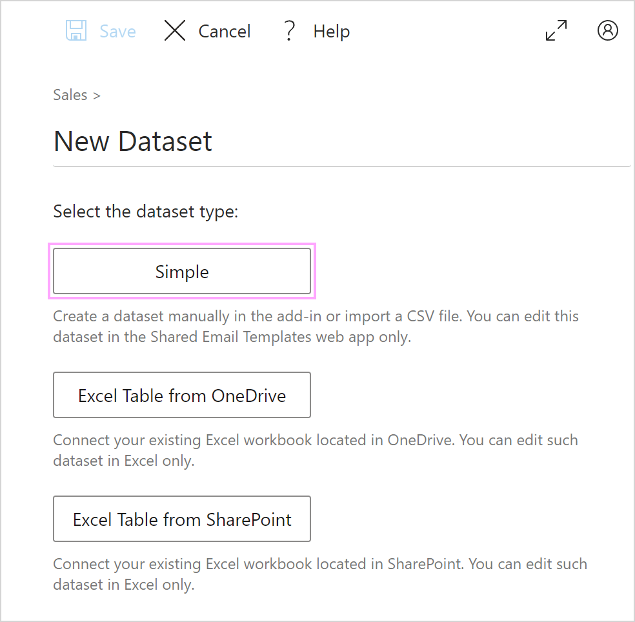Click the X icon beside Cancel
Image resolution: width=635 pixels, height=622 pixels.
pos(175,30)
